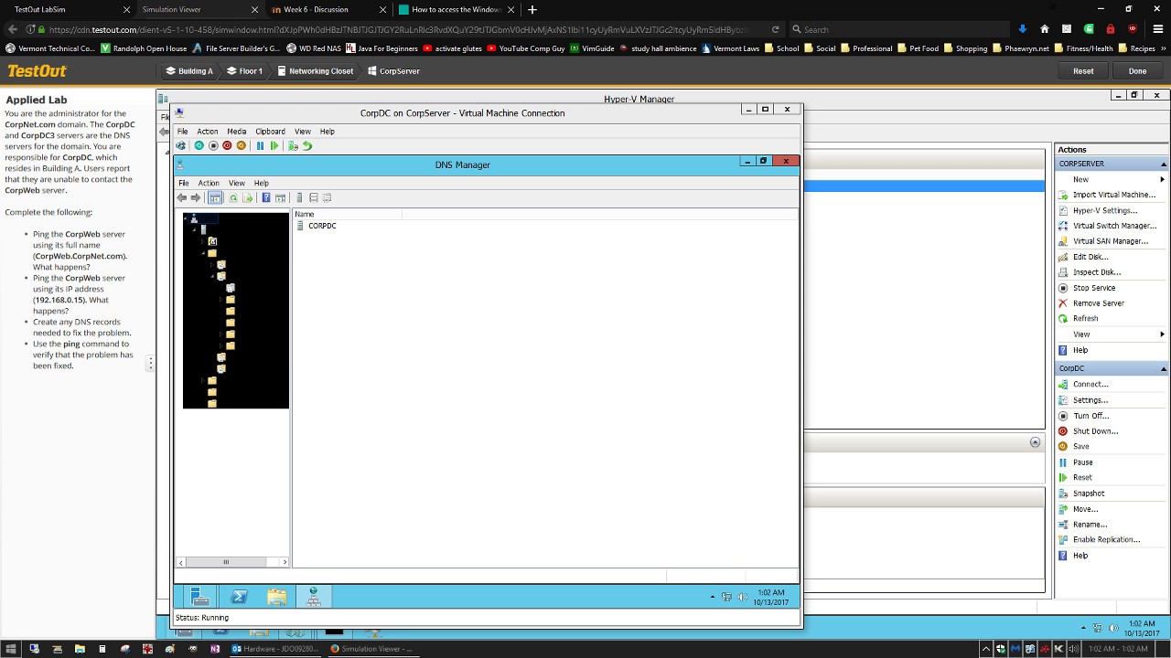Click the Ctrl+Alt+Delete icon in VM toolbar
The width and height of the screenshot is (1171, 658).
(x=180, y=145)
